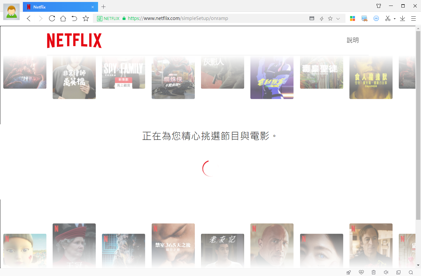The height and width of the screenshot is (276, 421).
Task: Click the heartbeat health check icon
Action: (361, 272)
